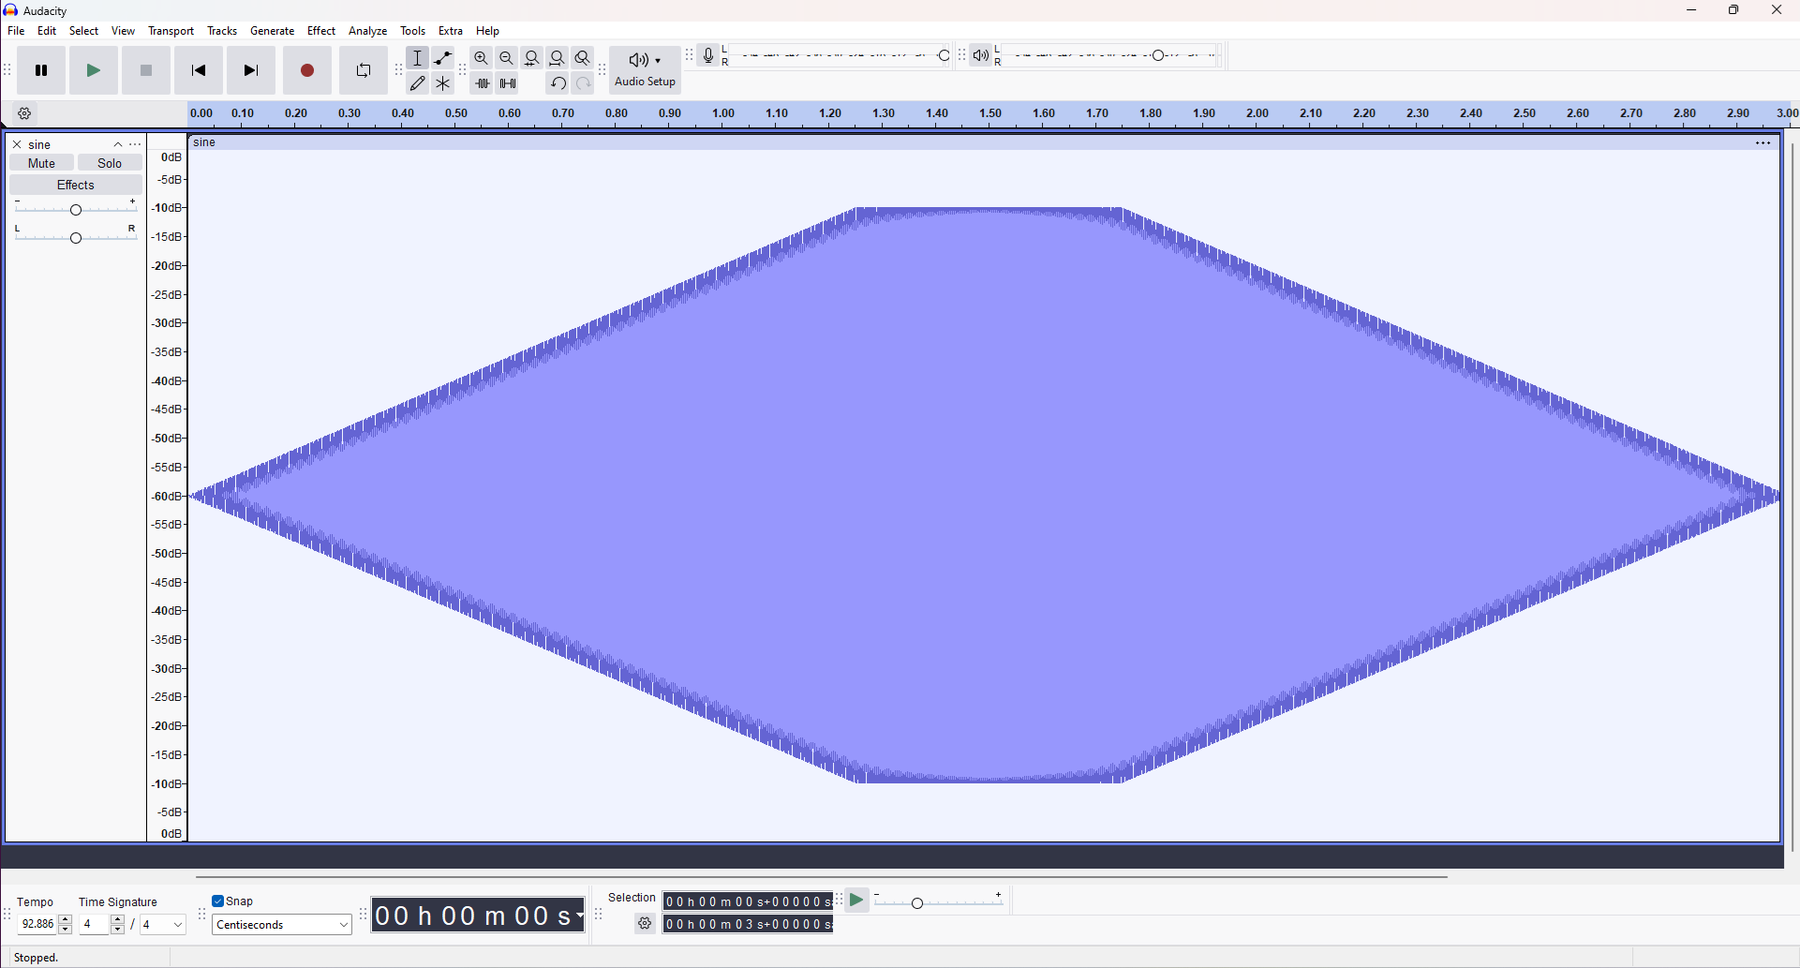Image resolution: width=1800 pixels, height=968 pixels.
Task: Mute the sine track
Action: [40, 162]
